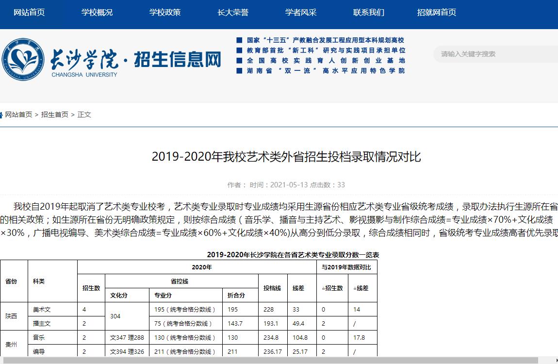The image size is (558, 364).
Task: Click the 228 admission line cell
Action: (273, 310)
